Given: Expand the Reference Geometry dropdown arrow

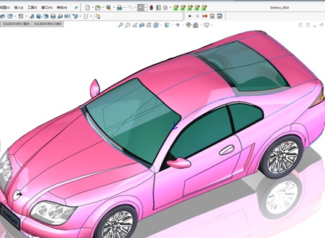Looking at the screenshot, I should tap(80, 16).
